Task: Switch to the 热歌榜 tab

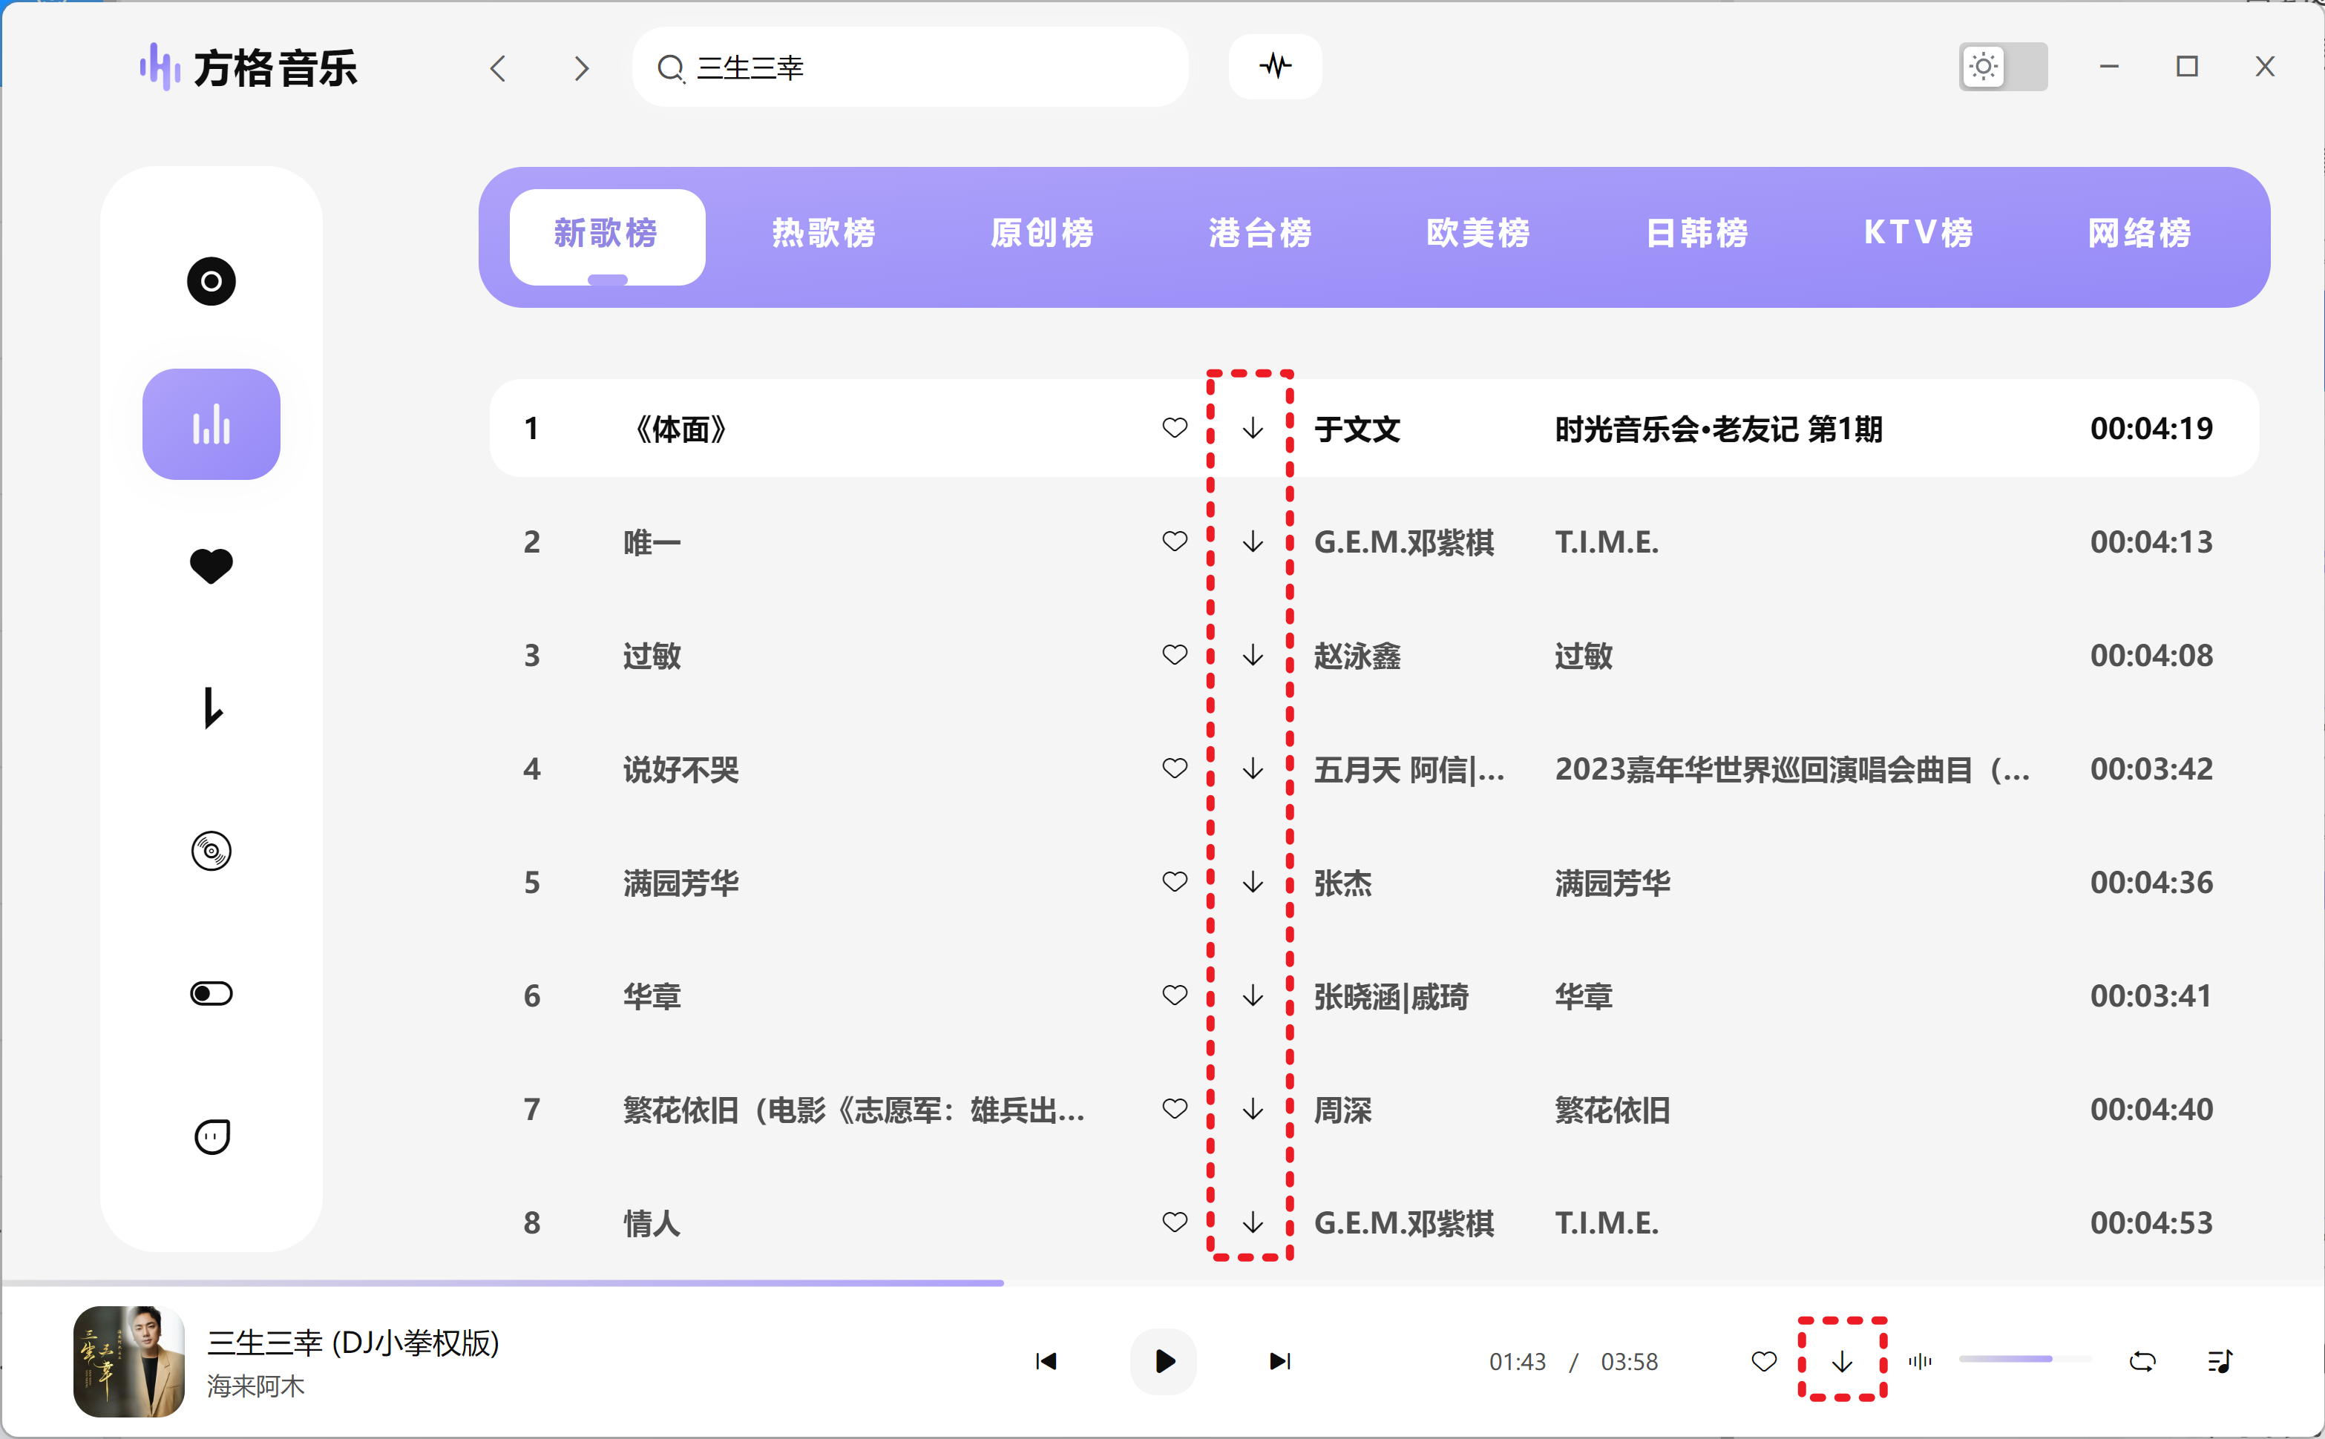Action: point(824,233)
